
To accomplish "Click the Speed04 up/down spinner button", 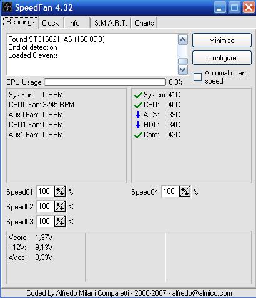I will [185, 191].
